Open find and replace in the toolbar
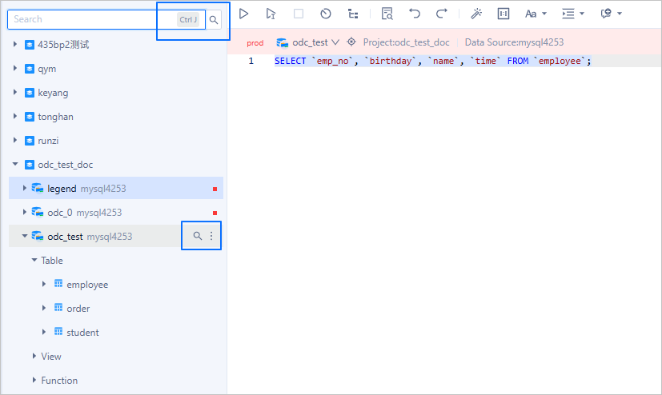 pos(387,14)
